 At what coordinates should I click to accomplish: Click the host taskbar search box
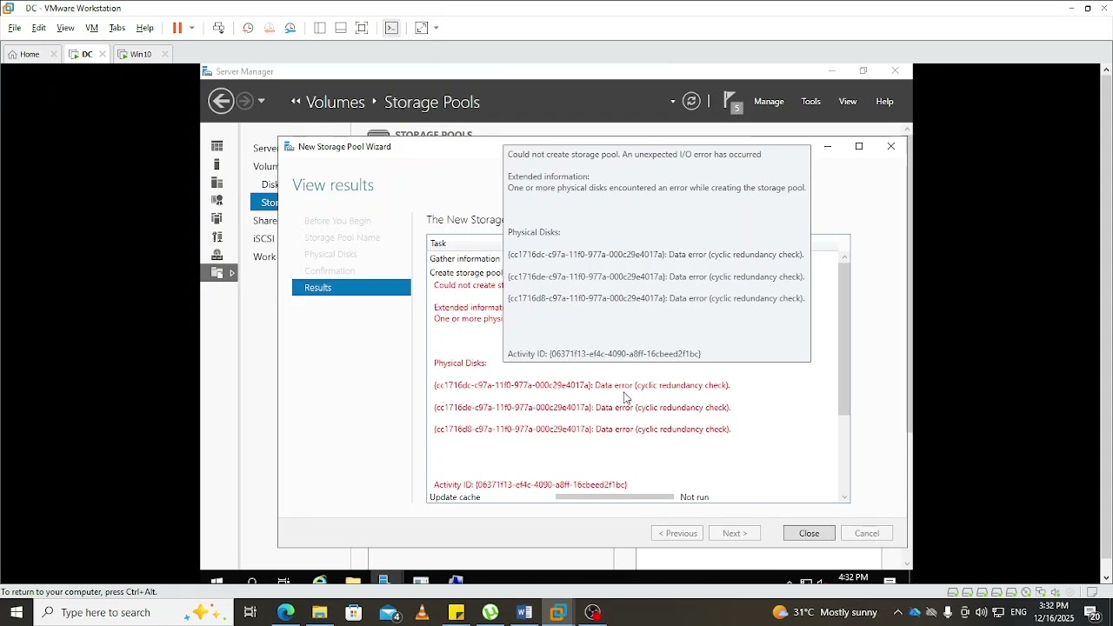tap(133, 612)
